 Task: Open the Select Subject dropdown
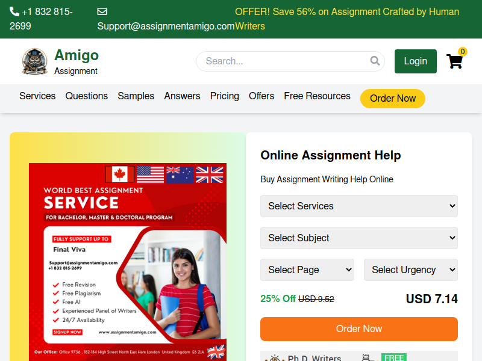pos(358,238)
